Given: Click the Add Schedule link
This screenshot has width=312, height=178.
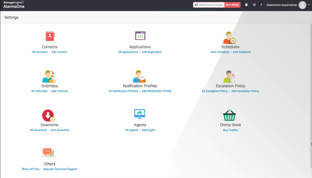Looking at the screenshot, I should (x=242, y=52).
